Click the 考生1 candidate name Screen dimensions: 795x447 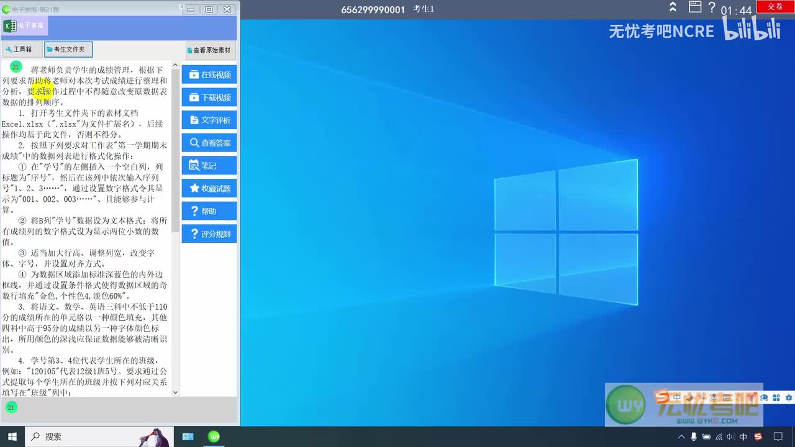(x=424, y=9)
